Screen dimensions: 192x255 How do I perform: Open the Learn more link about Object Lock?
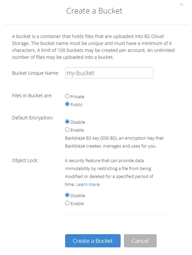point(88,184)
